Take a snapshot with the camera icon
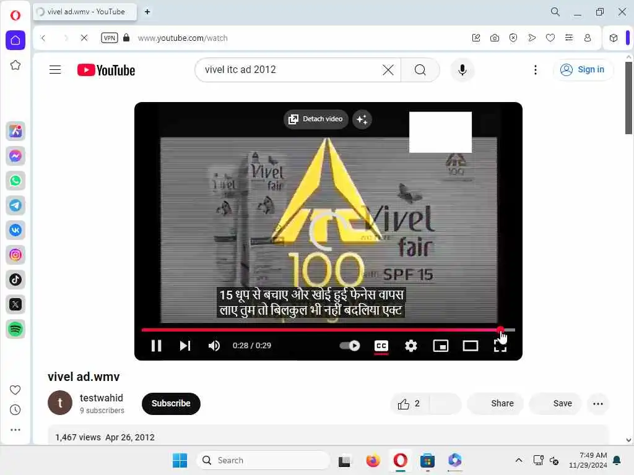The width and height of the screenshot is (634, 475). click(495, 38)
